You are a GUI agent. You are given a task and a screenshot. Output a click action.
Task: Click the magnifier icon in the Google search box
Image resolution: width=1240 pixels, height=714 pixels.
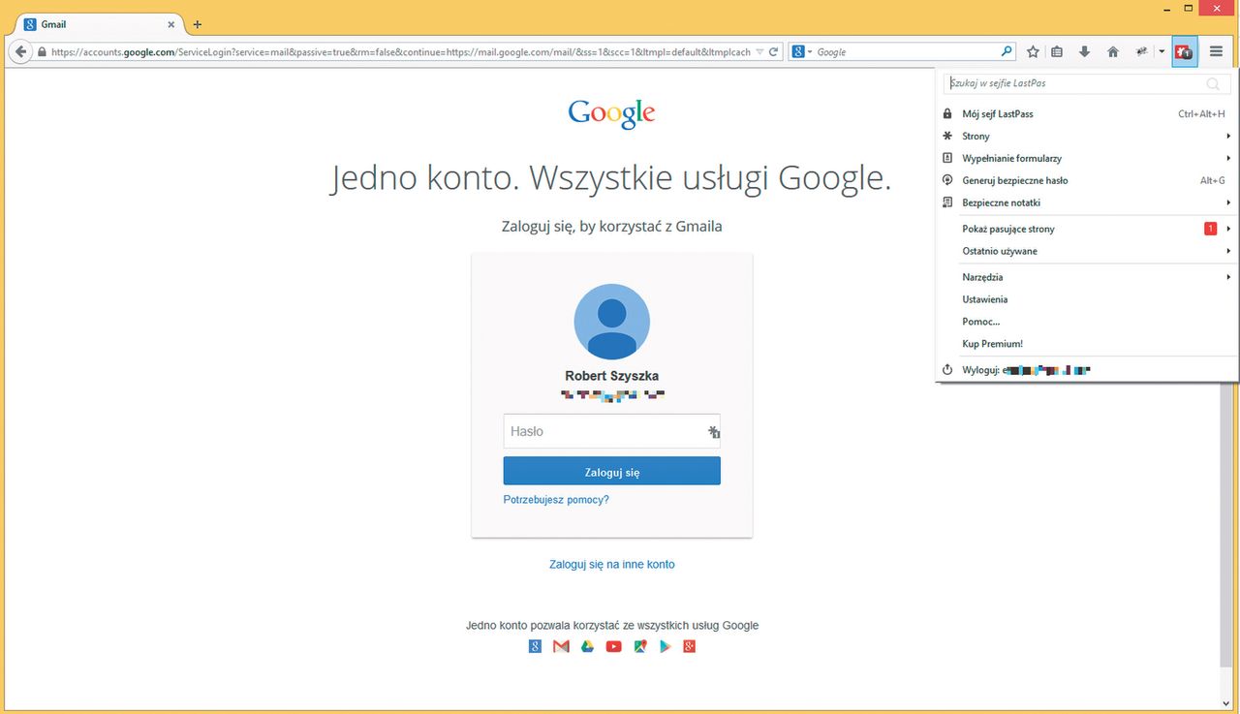[1007, 52]
